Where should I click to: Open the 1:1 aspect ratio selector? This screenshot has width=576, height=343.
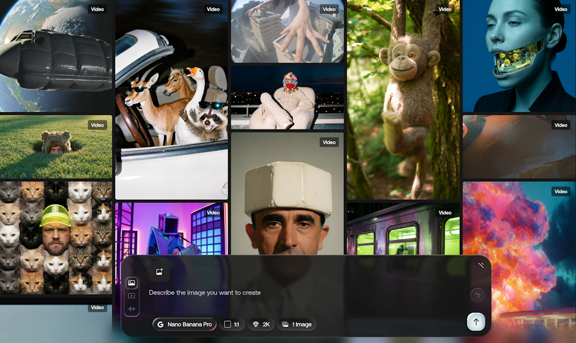pyautogui.click(x=232, y=325)
